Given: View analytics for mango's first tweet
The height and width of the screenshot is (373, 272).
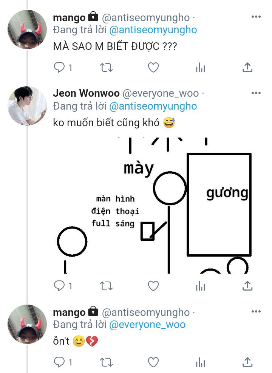Looking at the screenshot, I should coord(201,68).
